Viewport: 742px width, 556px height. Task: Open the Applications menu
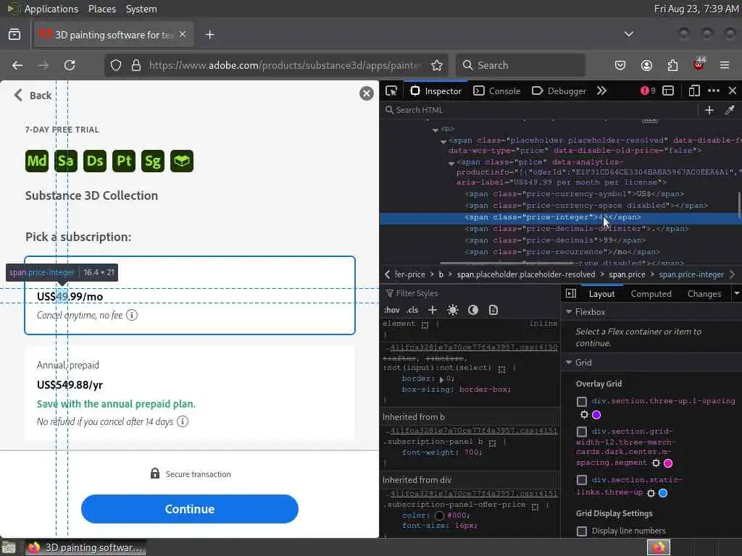[x=51, y=9]
